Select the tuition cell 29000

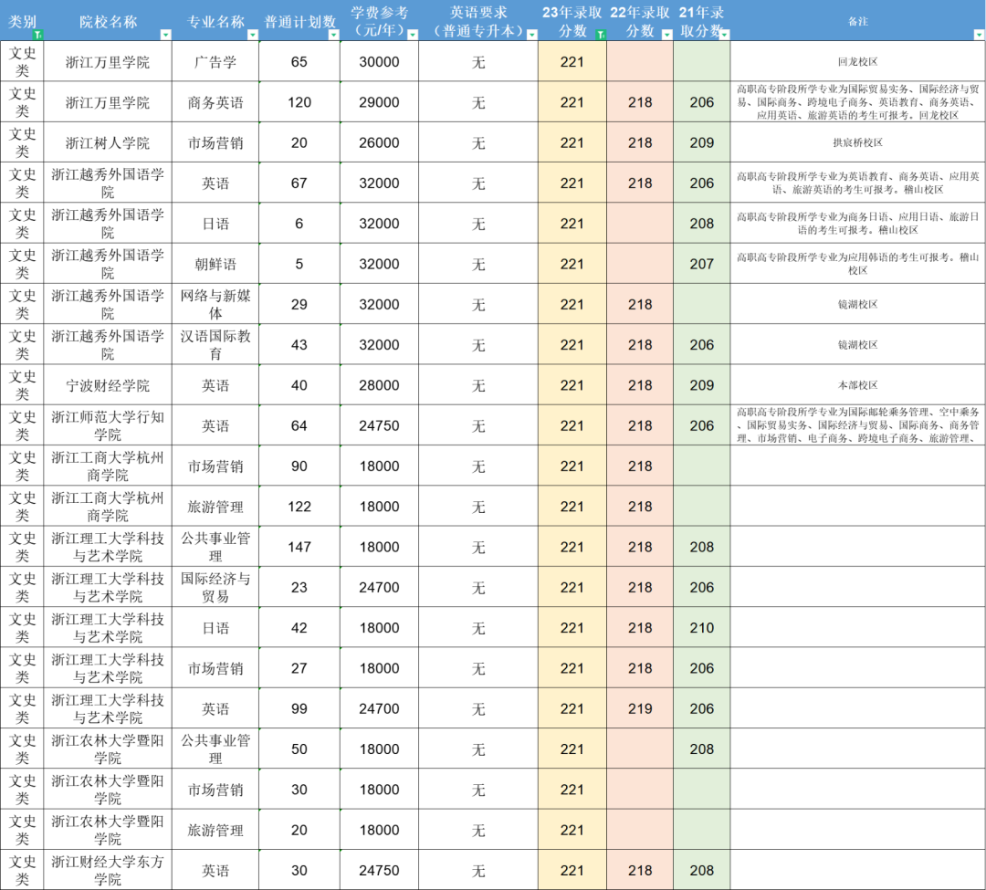tap(379, 102)
